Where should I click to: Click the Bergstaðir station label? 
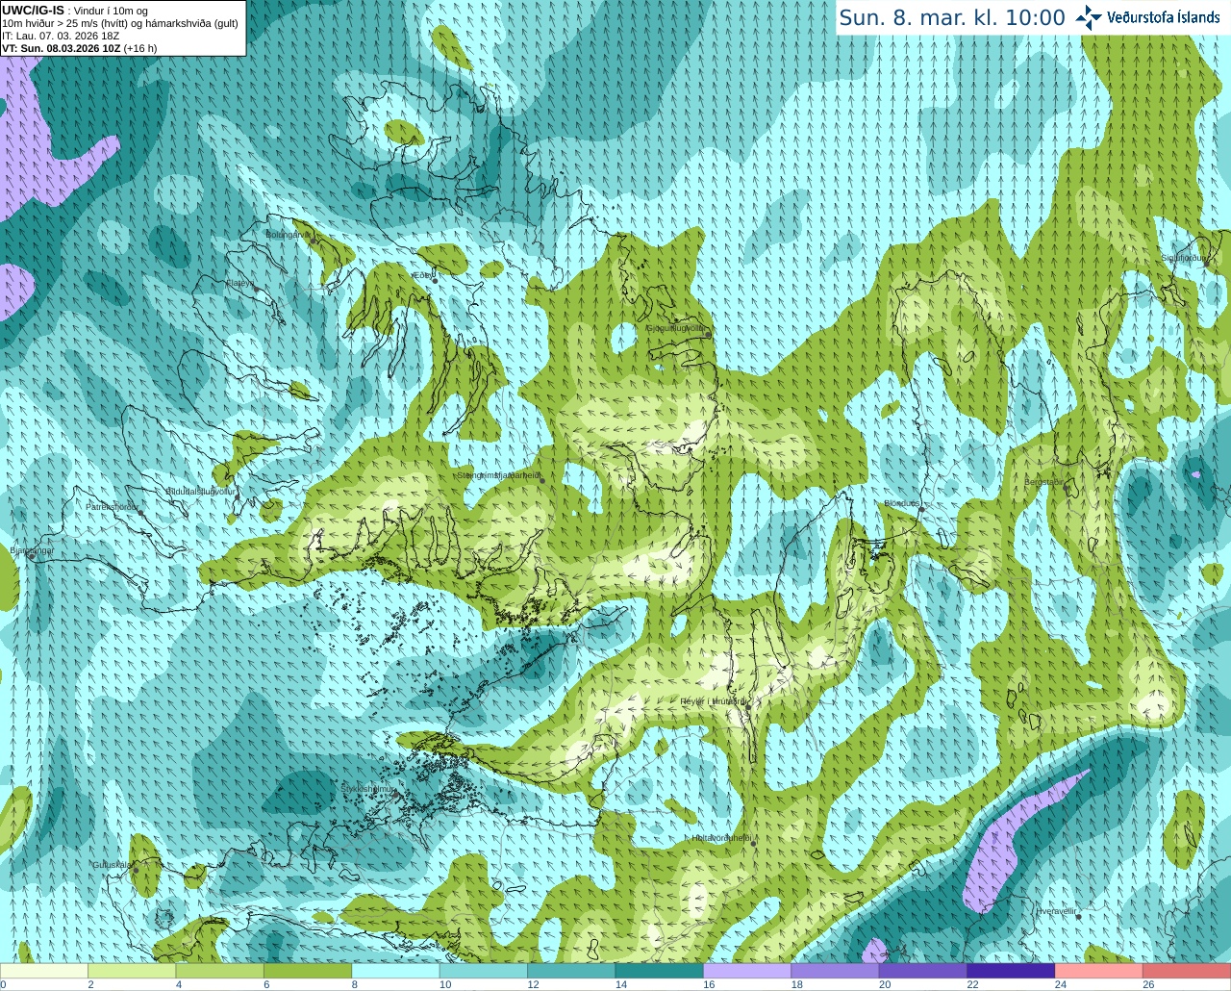[1045, 482]
